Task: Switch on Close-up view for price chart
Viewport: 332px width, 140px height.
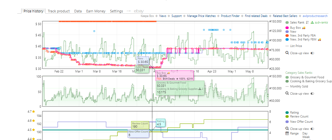Action: tap(312, 53)
